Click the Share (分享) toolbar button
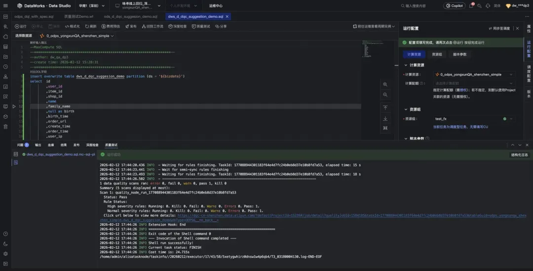The width and height of the screenshot is (533, 271). pyautogui.click(x=221, y=26)
